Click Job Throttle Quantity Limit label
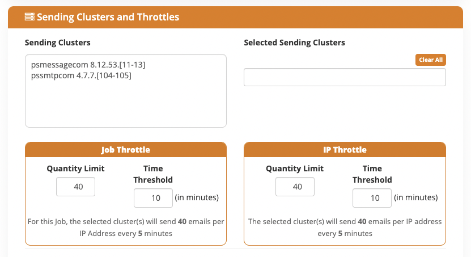 pyautogui.click(x=76, y=168)
